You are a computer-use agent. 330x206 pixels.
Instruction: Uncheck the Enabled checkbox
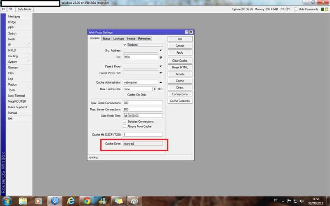[x=125, y=44]
